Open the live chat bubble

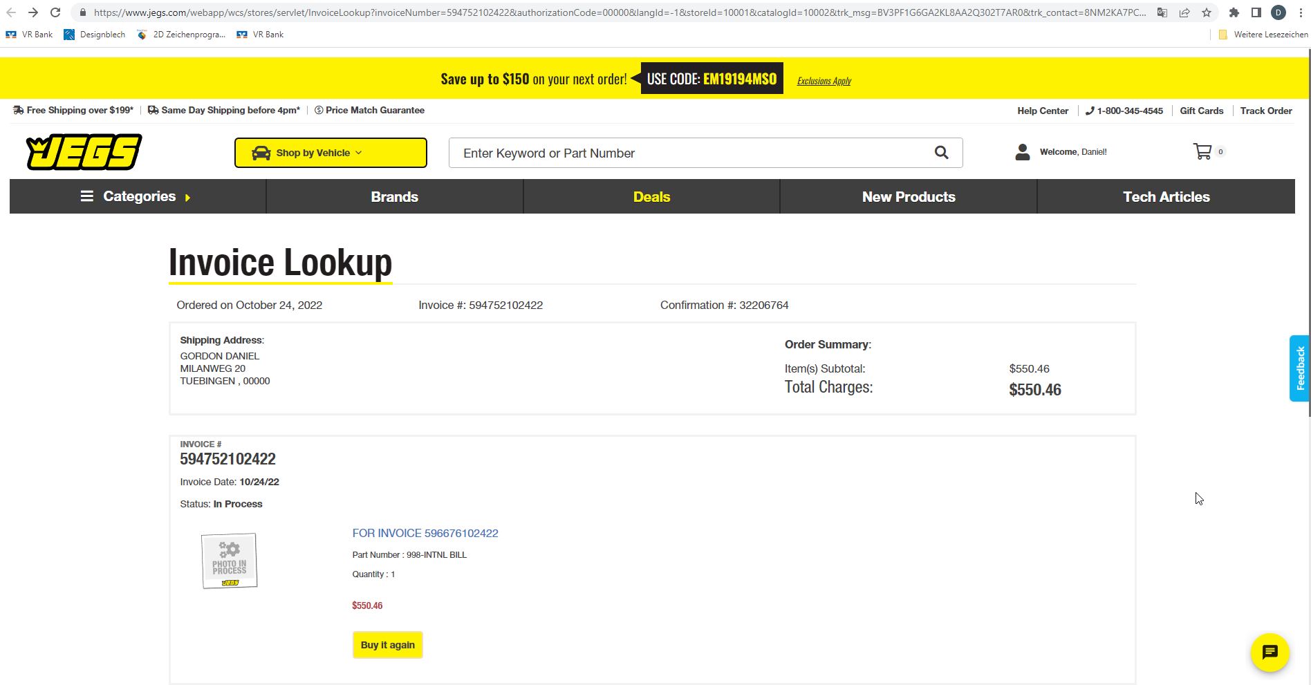point(1270,652)
